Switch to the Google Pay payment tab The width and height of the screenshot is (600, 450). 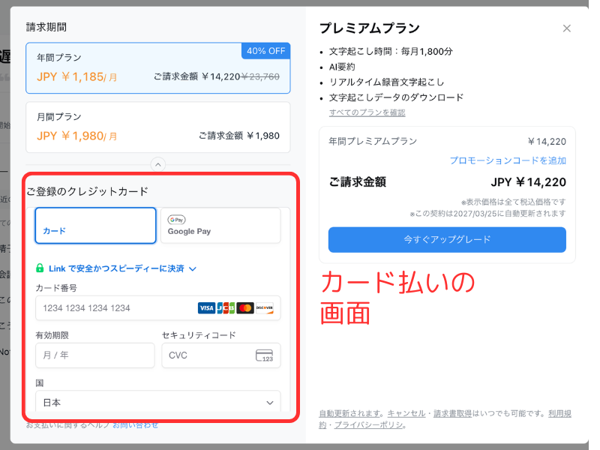point(220,226)
